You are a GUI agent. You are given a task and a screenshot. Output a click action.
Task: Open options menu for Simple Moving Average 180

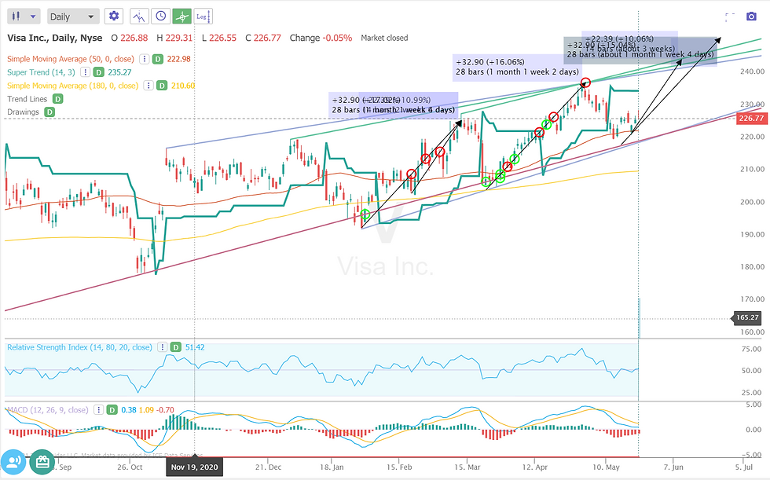pos(148,86)
